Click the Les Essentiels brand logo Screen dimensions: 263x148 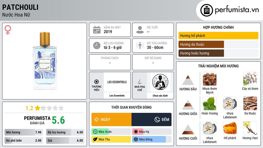tap(117, 82)
